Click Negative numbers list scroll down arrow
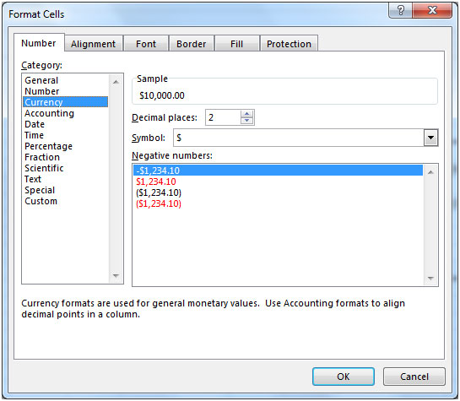The image size is (460, 401). (430, 278)
